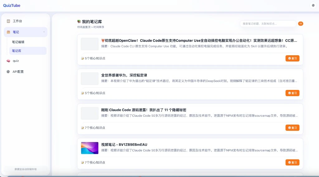
Task: Open thumbnail of the OpenClaw Computer Use note
Action: coord(90,44)
